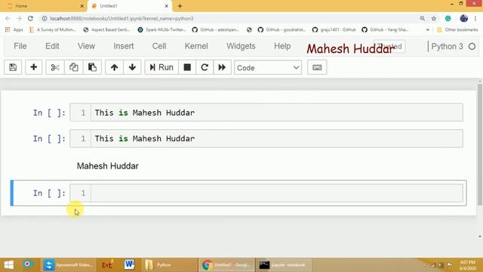
Task: Open the Kernel menu
Action: coord(196,46)
